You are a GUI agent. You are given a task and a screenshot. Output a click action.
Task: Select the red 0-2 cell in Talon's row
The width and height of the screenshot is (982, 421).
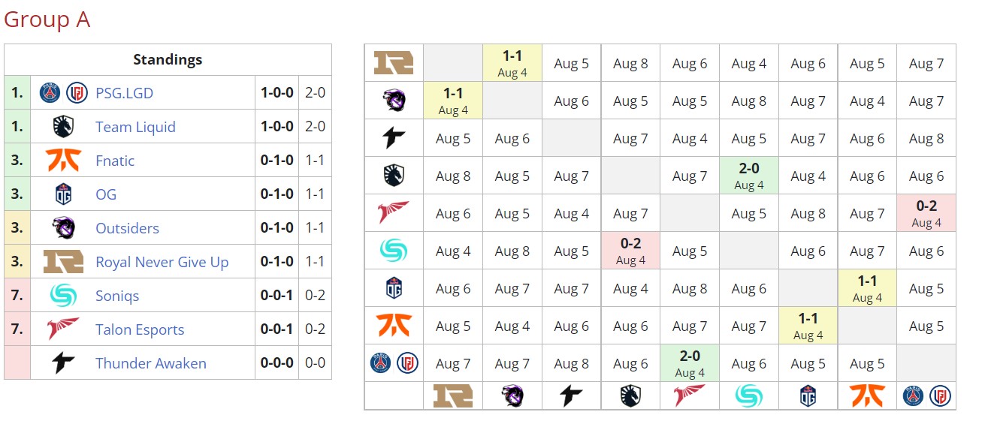pyautogui.click(x=926, y=213)
